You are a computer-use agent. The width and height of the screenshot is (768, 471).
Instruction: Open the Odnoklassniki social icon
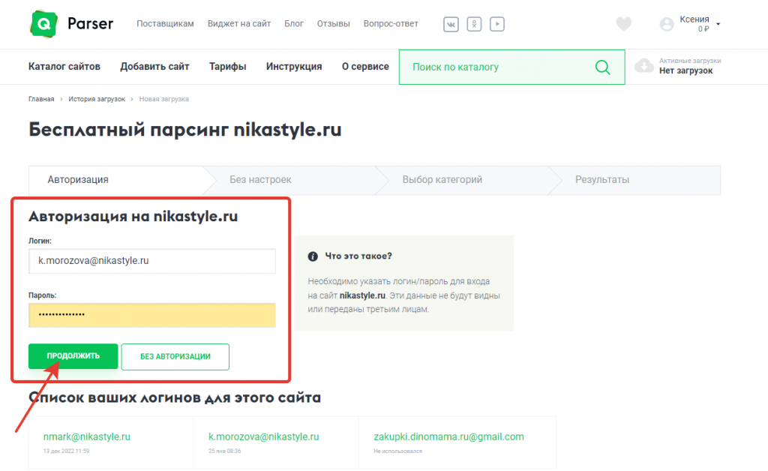coord(474,24)
